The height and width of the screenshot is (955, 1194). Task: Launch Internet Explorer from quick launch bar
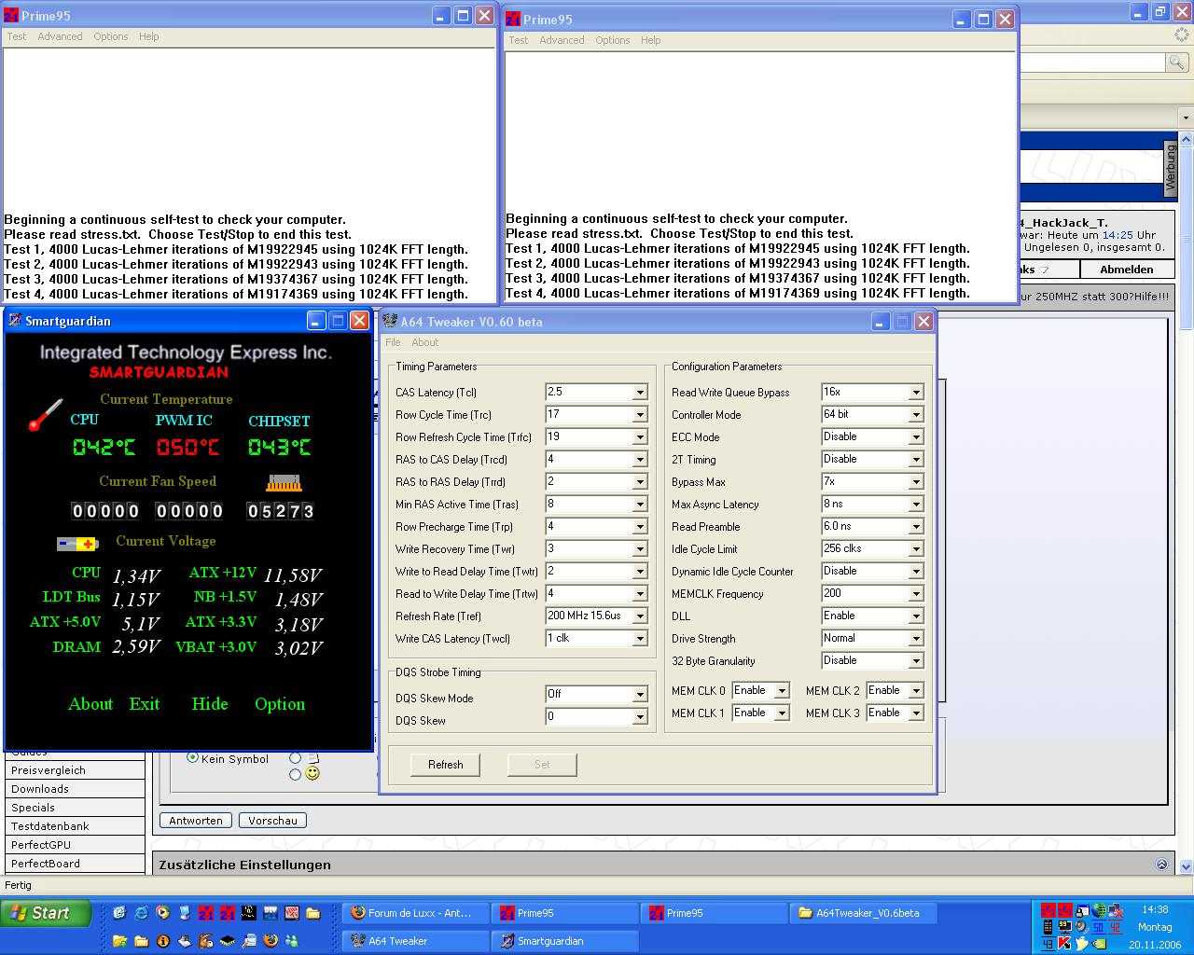(x=141, y=913)
